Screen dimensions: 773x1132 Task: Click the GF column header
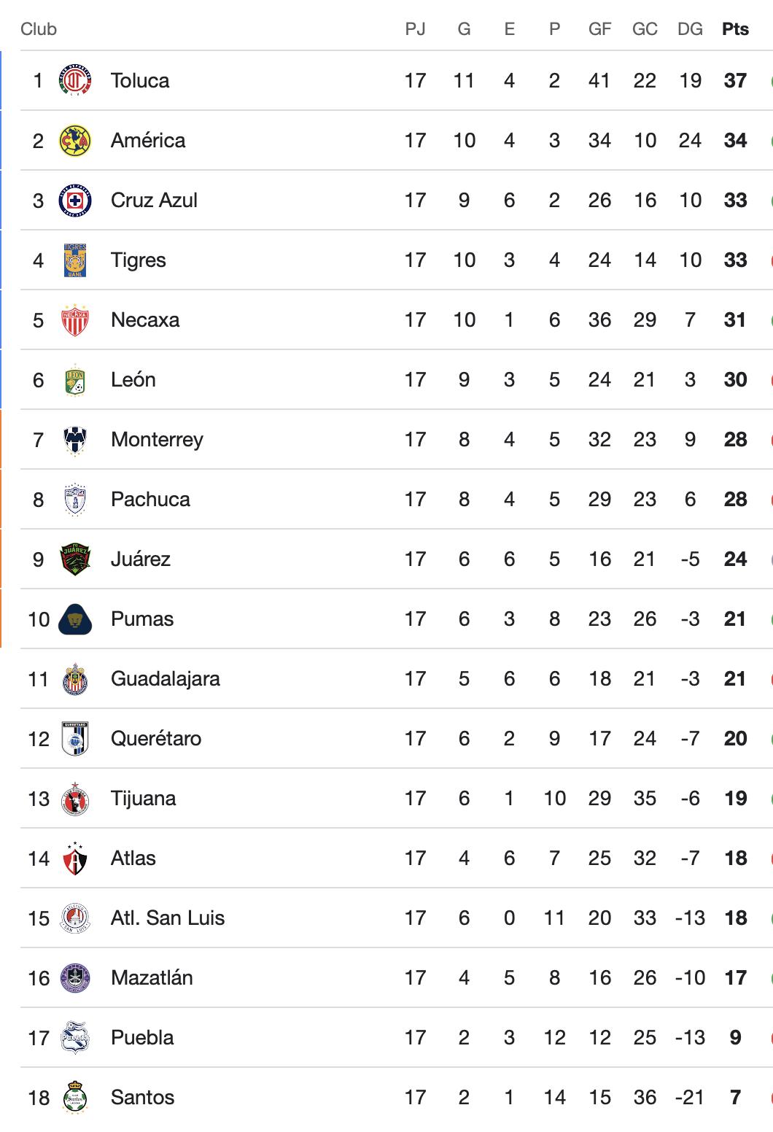(x=599, y=29)
